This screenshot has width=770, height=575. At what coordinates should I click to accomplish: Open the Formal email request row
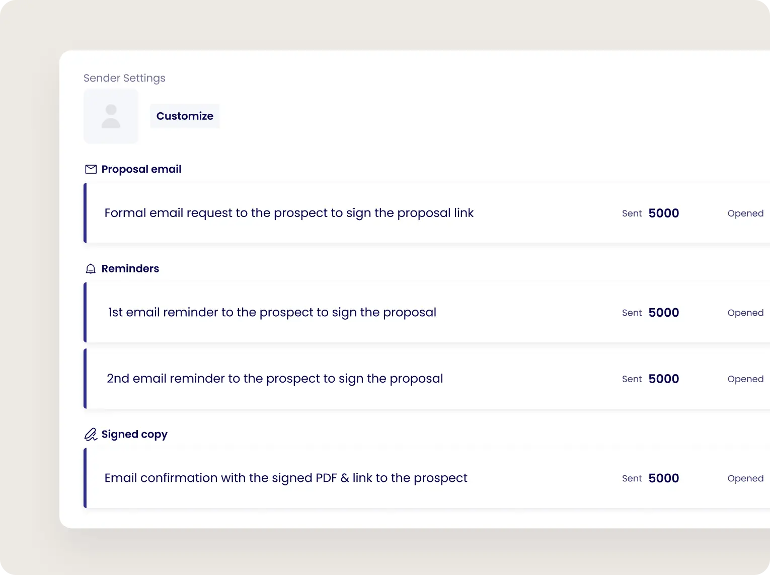coord(427,213)
